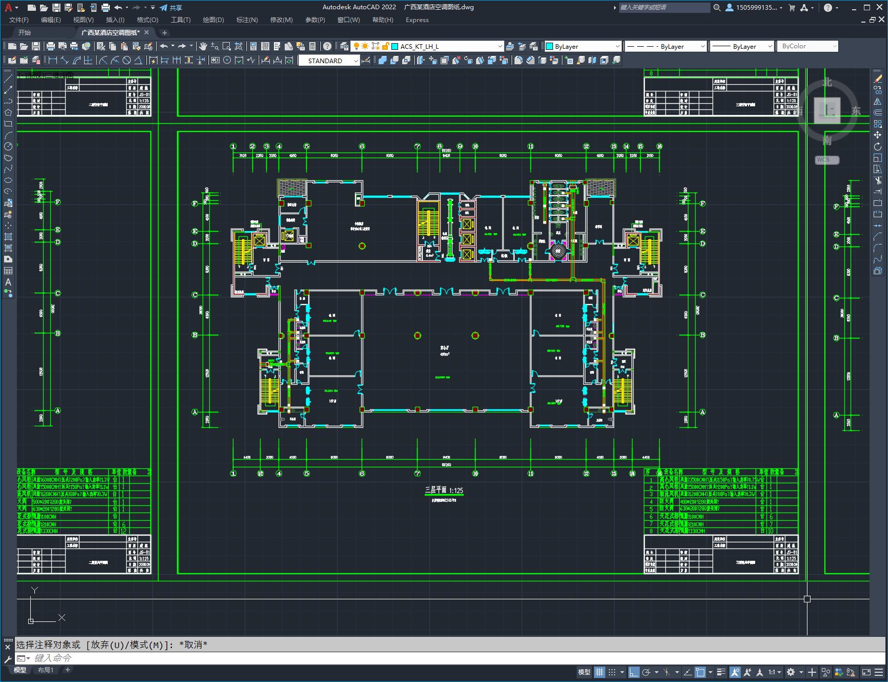Open the ByLayer color dropdown

click(x=582, y=46)
